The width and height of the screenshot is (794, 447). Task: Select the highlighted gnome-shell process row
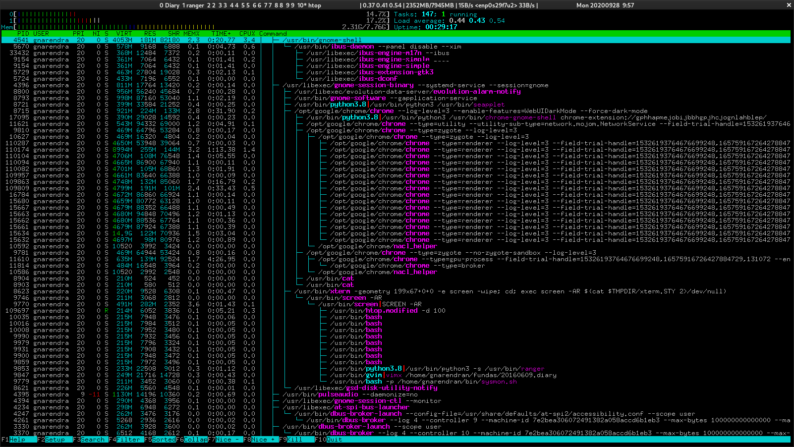click(x=396, y=40)
